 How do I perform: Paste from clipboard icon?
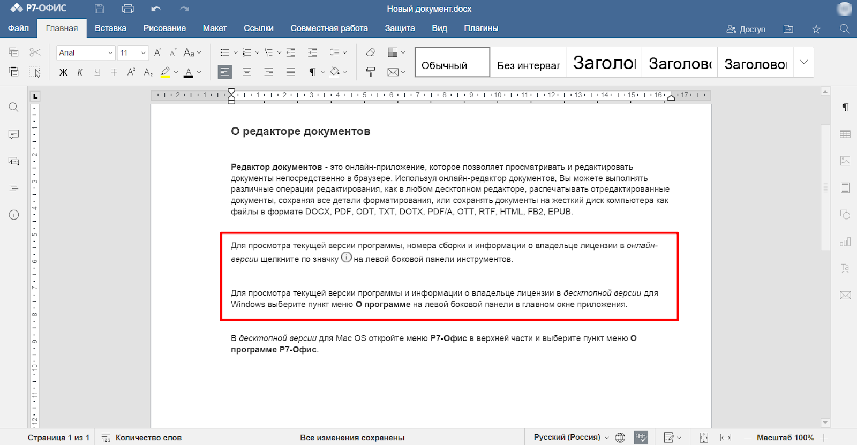[x=14, y=72]
